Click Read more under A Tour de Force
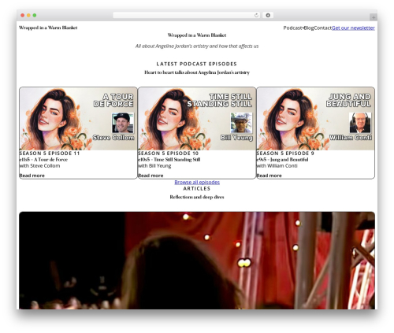The width and height of the screenshot is (394, 333). pyautogui.click(x=32, y=176)
